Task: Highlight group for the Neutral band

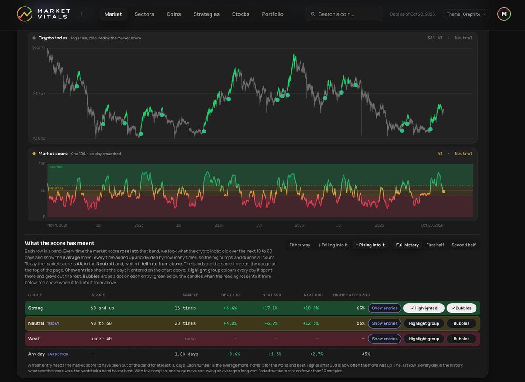Action: (x=424, y=323)
